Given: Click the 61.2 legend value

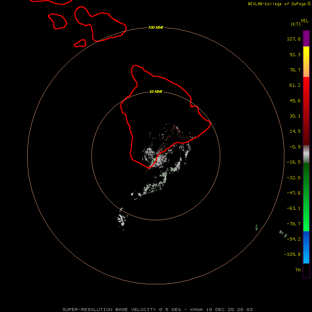Looking at the screenshot, I should (295, 85).
